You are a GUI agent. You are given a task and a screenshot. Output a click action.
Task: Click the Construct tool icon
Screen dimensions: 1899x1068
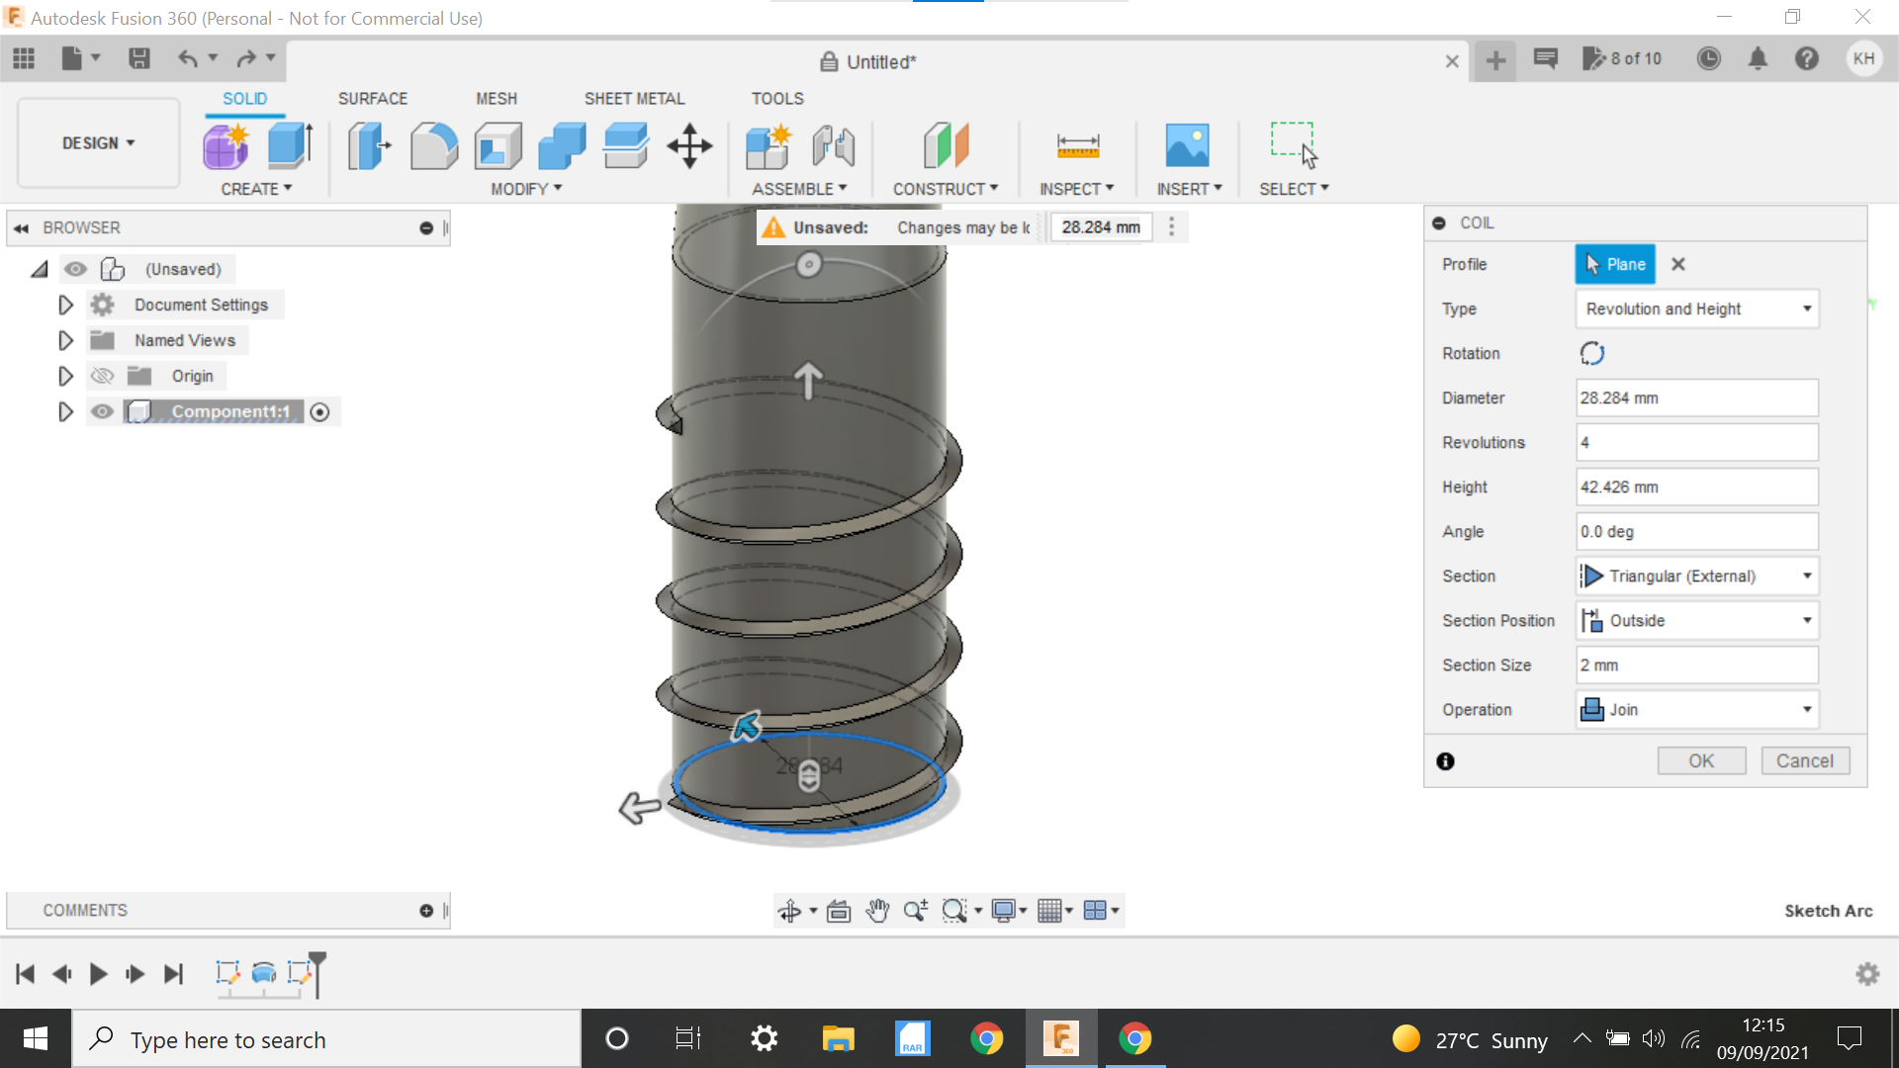tap(945, 144)
